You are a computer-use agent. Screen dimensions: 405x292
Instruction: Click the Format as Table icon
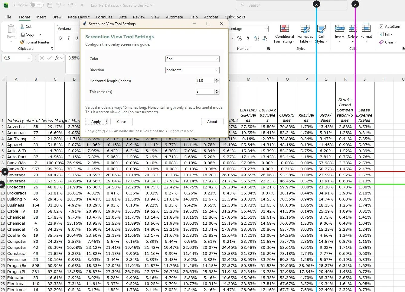coord(305,34)
